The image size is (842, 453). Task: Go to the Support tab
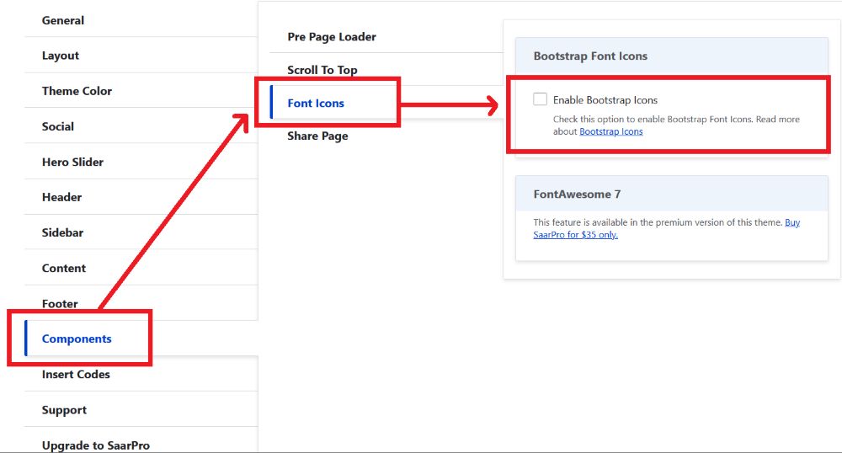pos(64,410)
